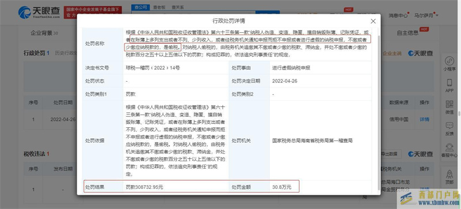Image resolution: width=461 pixels, height=209 pixels.
Task: Click the page's vertical scrollbar thumb
Action: pyautogui.click(x=459, y=114)
